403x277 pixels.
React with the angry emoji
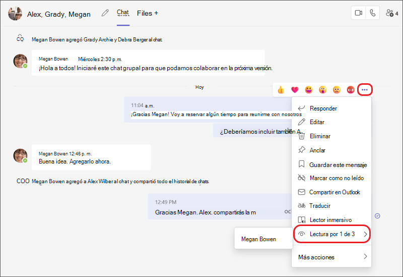[x=351, y=90]
